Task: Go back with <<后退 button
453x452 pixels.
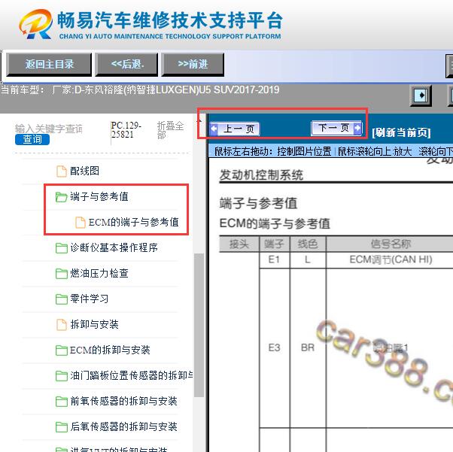Action: tap(127, 65)
